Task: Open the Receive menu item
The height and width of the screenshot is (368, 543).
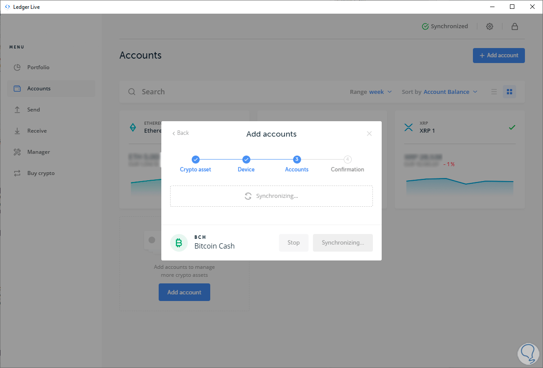Action: point(51,131)
